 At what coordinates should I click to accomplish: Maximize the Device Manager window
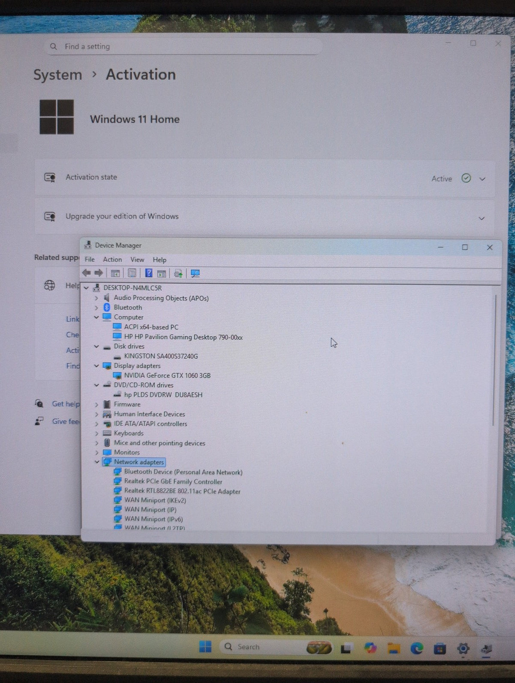tap(465, 247)
